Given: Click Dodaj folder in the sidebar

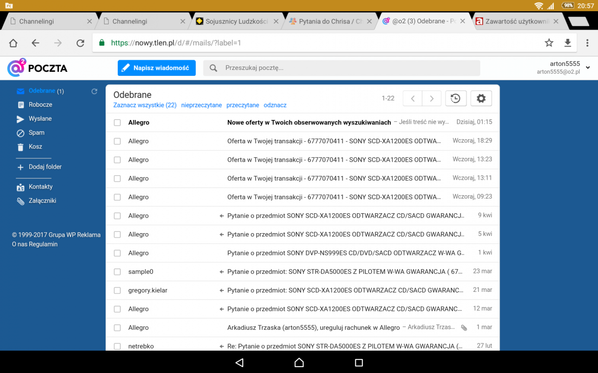Looking at the screenshot, I should click(45, 167).
